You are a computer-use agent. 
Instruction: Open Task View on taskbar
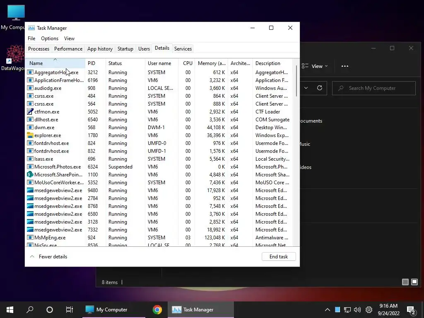coord(70,310)
